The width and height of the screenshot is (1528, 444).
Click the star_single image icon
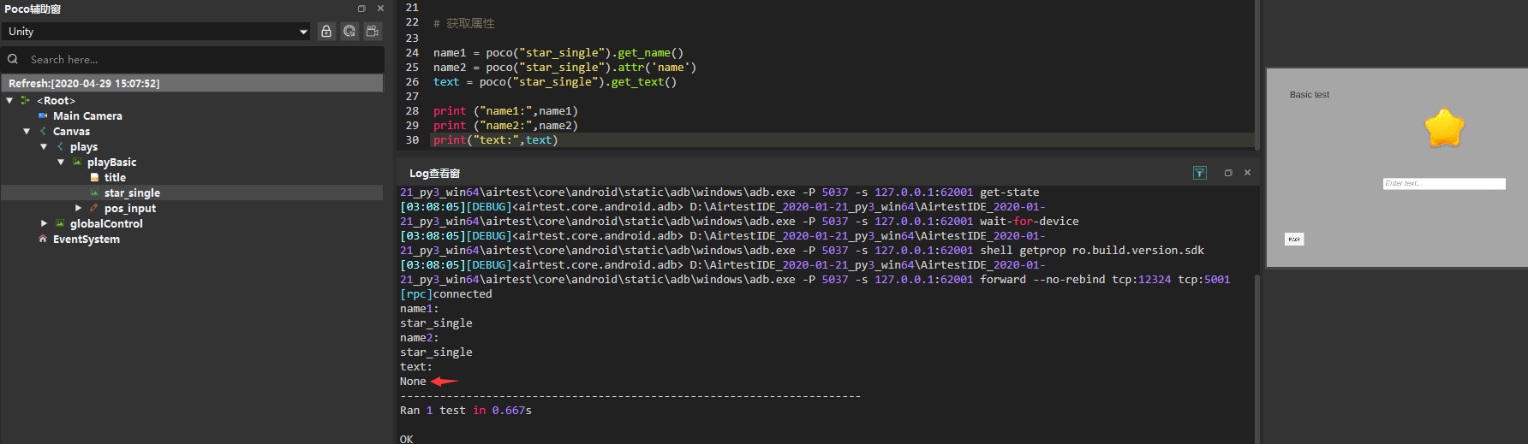pyautogui.click(x=94, y=193)
